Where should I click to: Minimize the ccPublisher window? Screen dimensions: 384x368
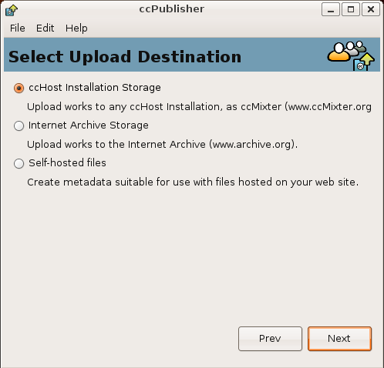pyautogui.click(x=331, y=9)
